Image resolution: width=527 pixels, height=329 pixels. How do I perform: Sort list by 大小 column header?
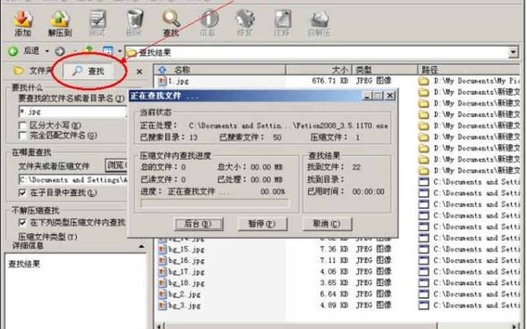(319, 70)
